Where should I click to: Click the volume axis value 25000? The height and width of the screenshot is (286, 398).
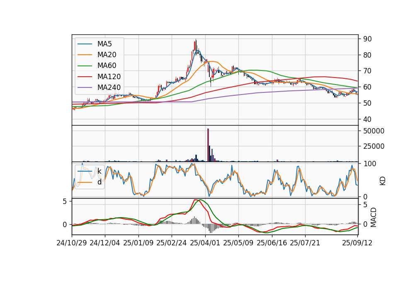(x=374, y=146)
